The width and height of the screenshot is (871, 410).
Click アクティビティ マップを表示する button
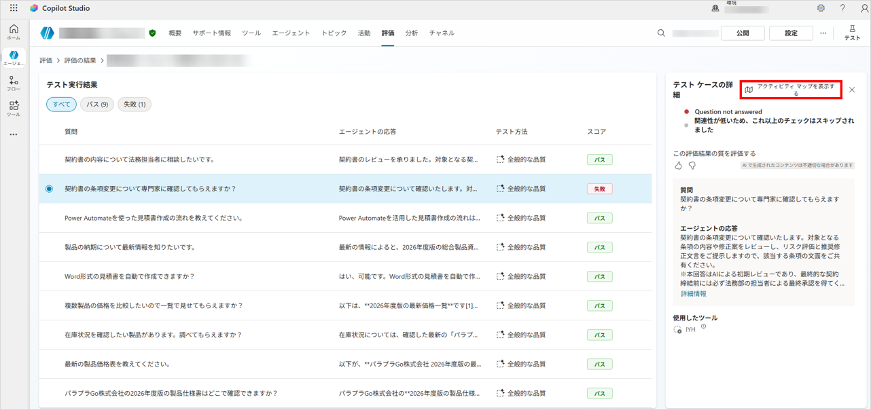tap(791, 90)
